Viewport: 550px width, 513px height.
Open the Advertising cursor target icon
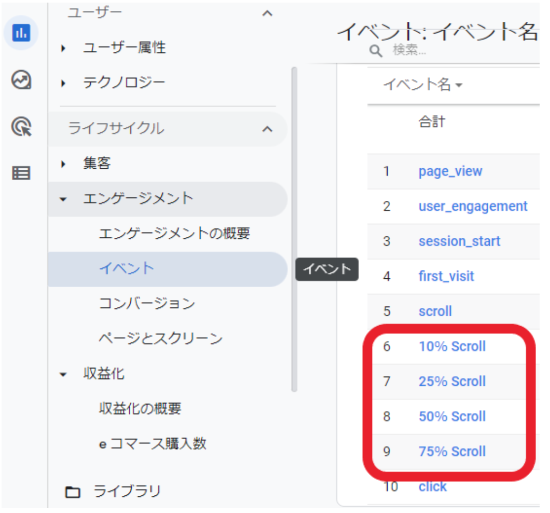pos(21,126)
